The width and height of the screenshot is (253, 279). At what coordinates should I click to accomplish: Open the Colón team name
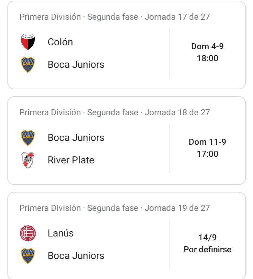(x=60, y=42)
